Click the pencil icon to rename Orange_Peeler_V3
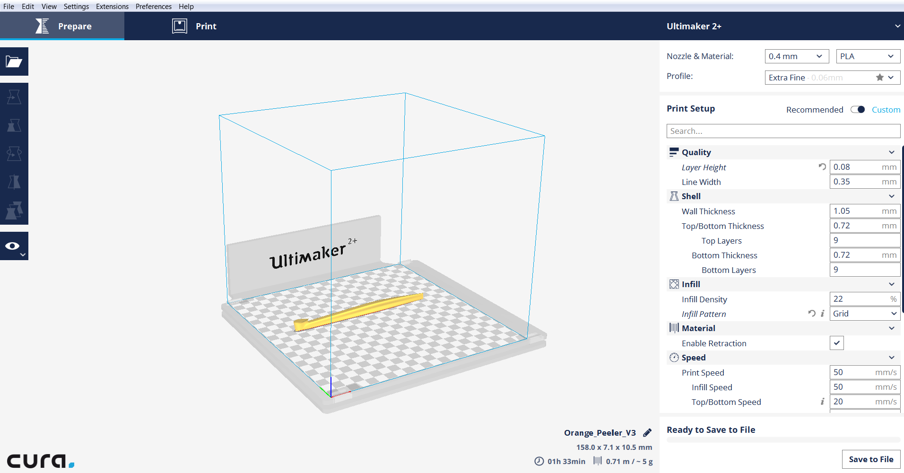 pyautogui.click(x=647, y=432)
